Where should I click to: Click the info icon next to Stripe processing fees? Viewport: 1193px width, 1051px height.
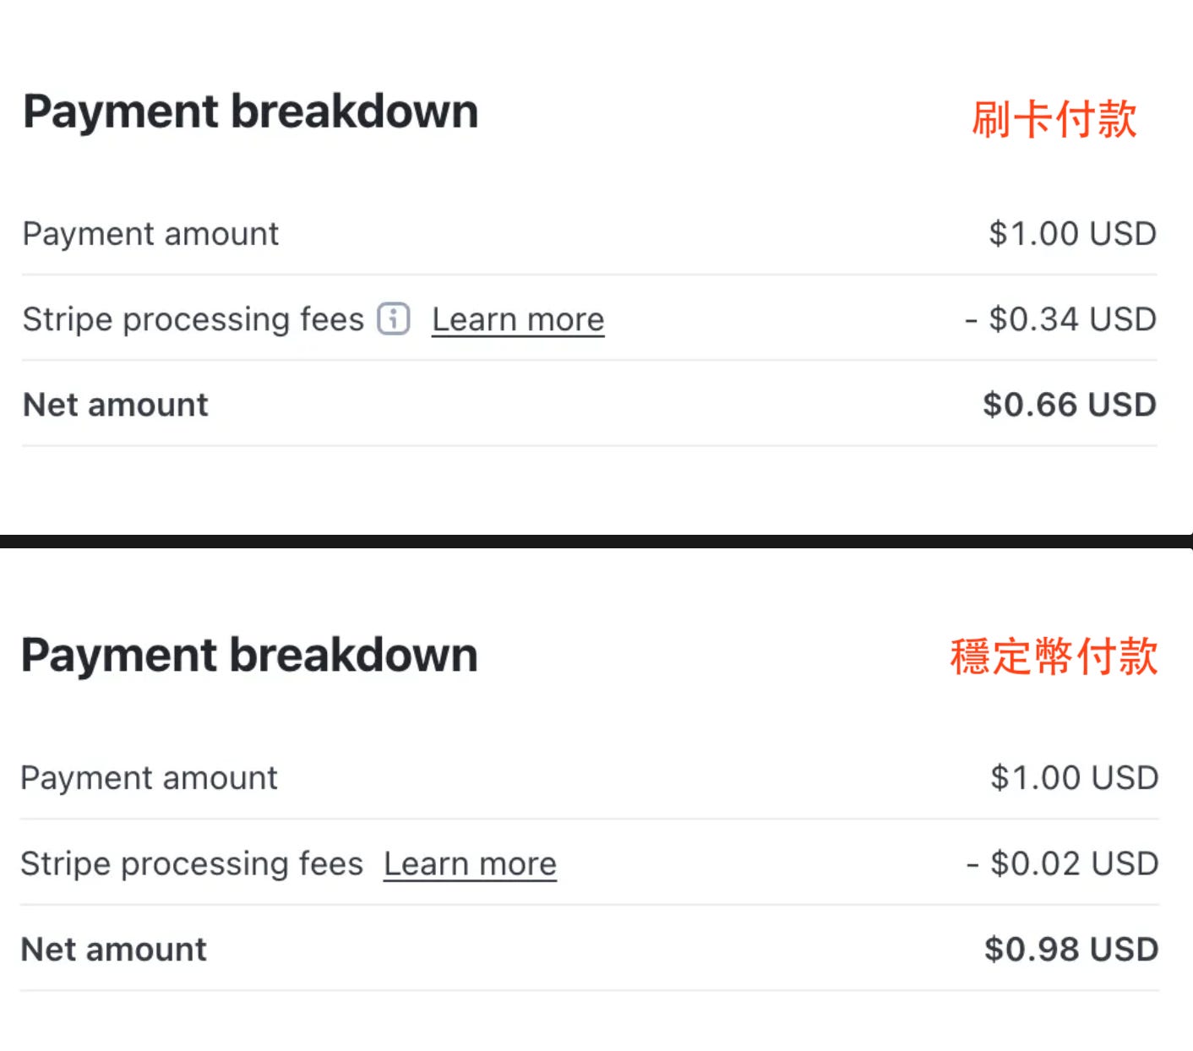click(x=392, y=319)
